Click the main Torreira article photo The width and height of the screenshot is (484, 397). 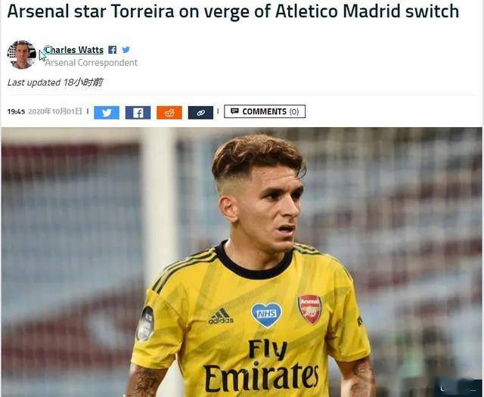coord(242,262)
